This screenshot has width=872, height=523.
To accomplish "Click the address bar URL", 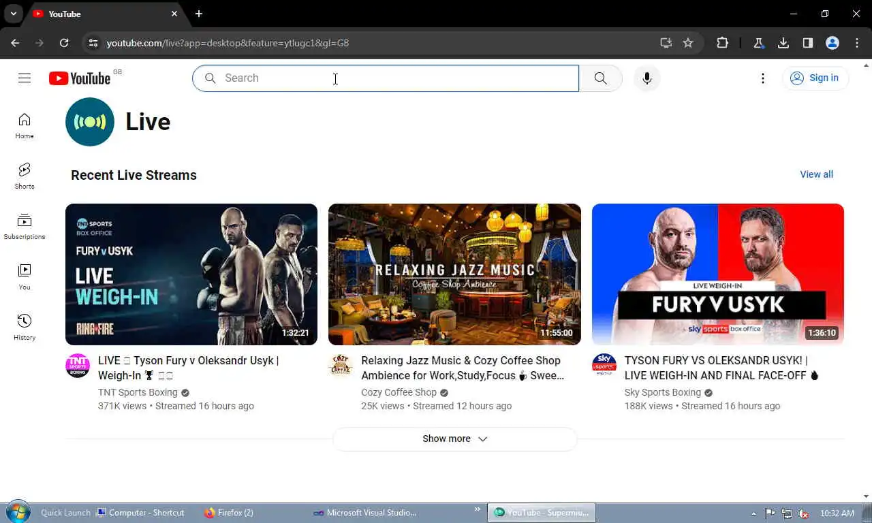I will (x=228, y=43).
